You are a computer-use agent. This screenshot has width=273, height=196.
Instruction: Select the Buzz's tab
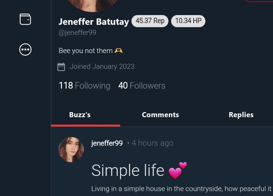coord(80,115)
